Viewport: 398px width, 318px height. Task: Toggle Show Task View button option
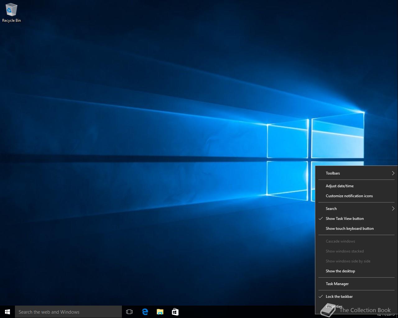[356, 219]
